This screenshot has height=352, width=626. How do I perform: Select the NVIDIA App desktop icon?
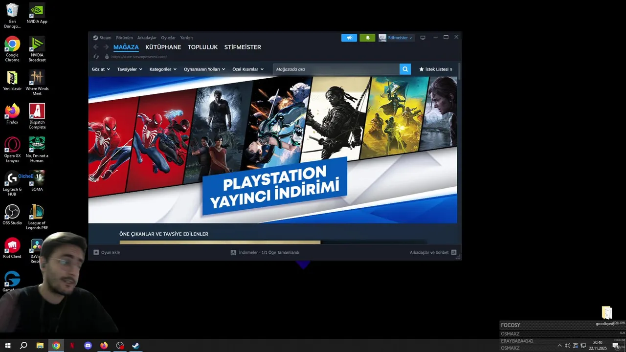coord(37,14)
